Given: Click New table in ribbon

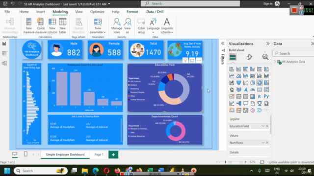Looking at the screenshot, I should pyautogui.click(x=62, y=26).
